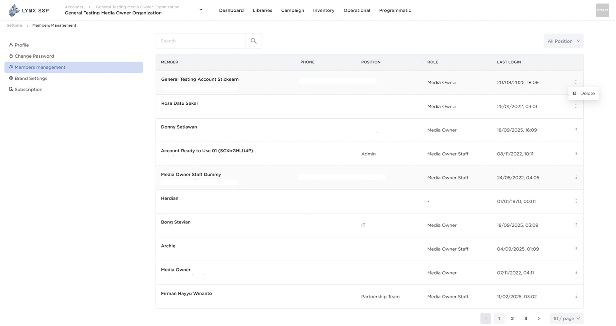This screenshot has height=326, width=616.
Task: Expand the organization selector chevron
Action: point(201,10)
